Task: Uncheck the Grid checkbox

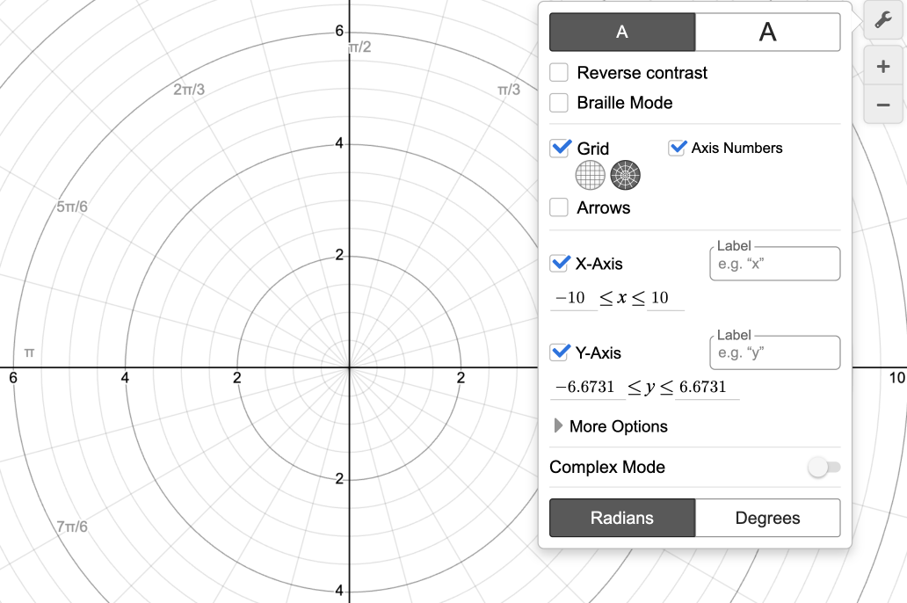Action: tap(560, 149)
